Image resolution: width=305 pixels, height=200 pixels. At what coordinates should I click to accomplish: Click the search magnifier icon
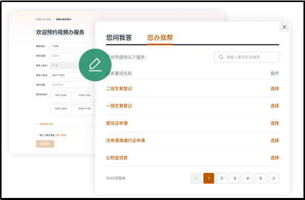point(221,57)
